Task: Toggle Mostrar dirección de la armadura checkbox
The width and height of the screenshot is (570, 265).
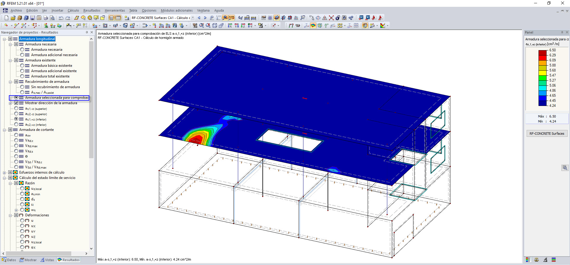Action: [x=16, y=103]
